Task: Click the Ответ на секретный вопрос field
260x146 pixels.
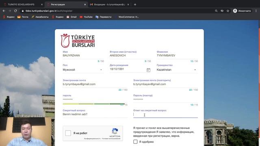Action: [165, 114]
